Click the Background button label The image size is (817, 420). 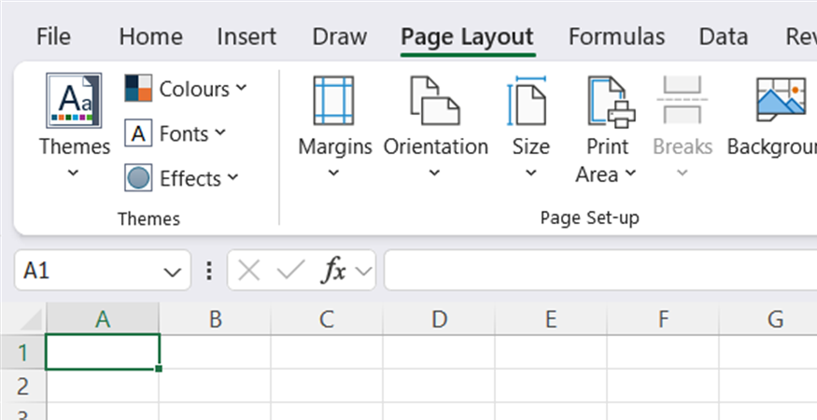[x=771, y=147]
